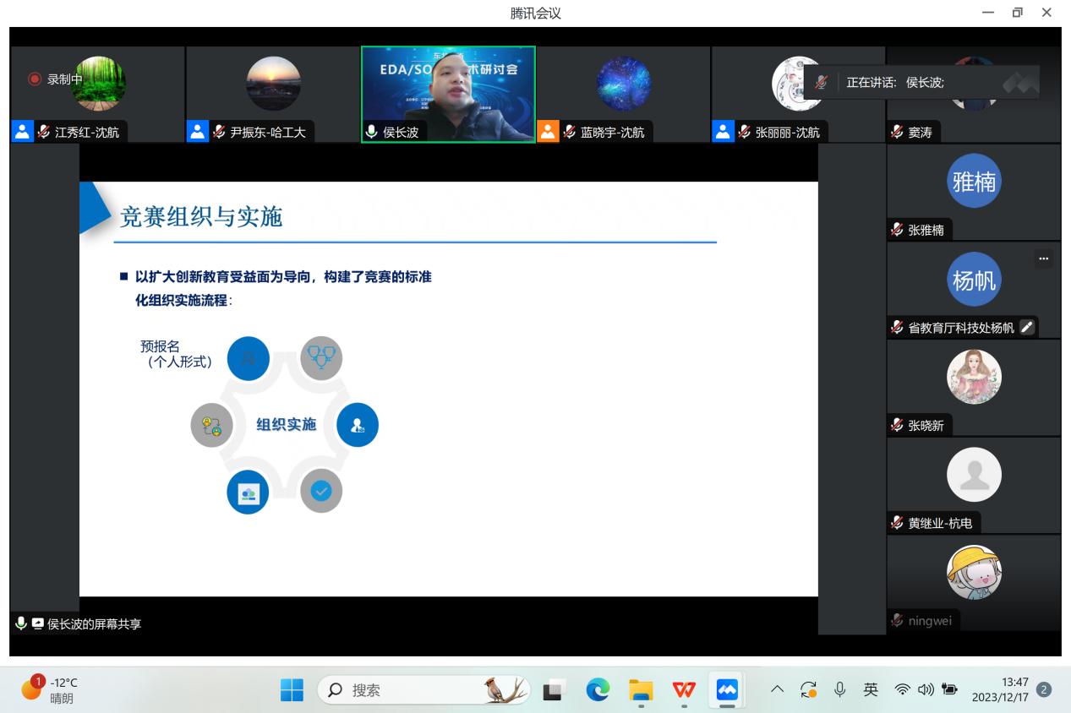Click the Tencent Meeting taskbar icon
The image size is (1071, 713).
pyautogui.click(x=726, y=690)
